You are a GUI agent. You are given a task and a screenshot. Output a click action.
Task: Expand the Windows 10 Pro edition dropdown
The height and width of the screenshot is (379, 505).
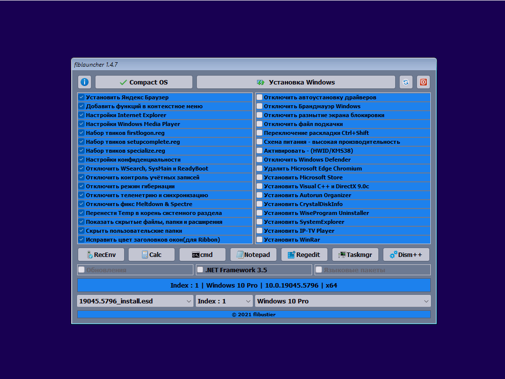click(x=343, y=301)
